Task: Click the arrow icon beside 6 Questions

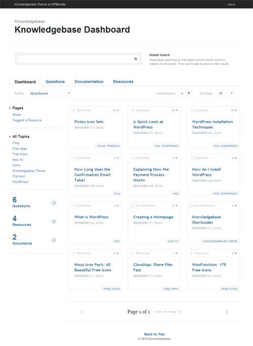Action: tap(54, 203)
